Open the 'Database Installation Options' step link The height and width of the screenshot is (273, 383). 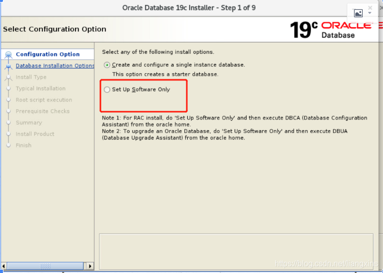55,66
